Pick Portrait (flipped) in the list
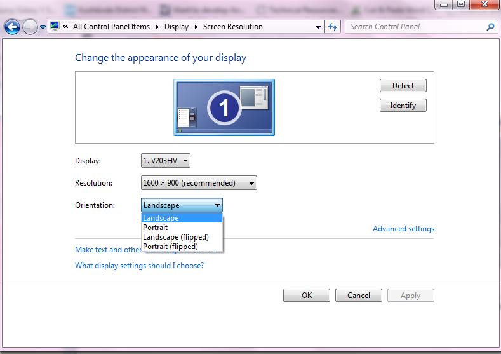 pos(170,247)
